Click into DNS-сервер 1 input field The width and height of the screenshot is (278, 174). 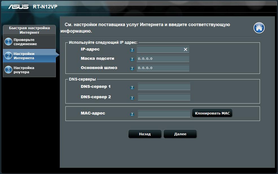pyautogui.click(x=164, y=87)
